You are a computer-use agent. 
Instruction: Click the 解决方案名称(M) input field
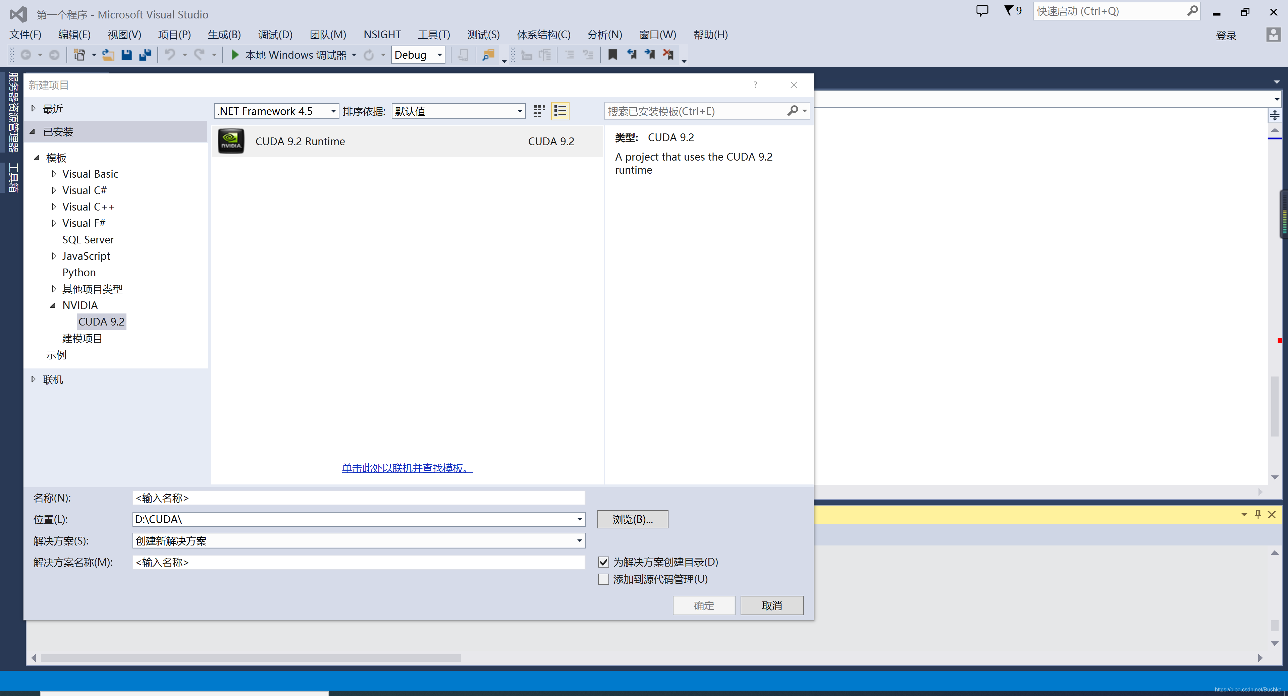(359, 562)
